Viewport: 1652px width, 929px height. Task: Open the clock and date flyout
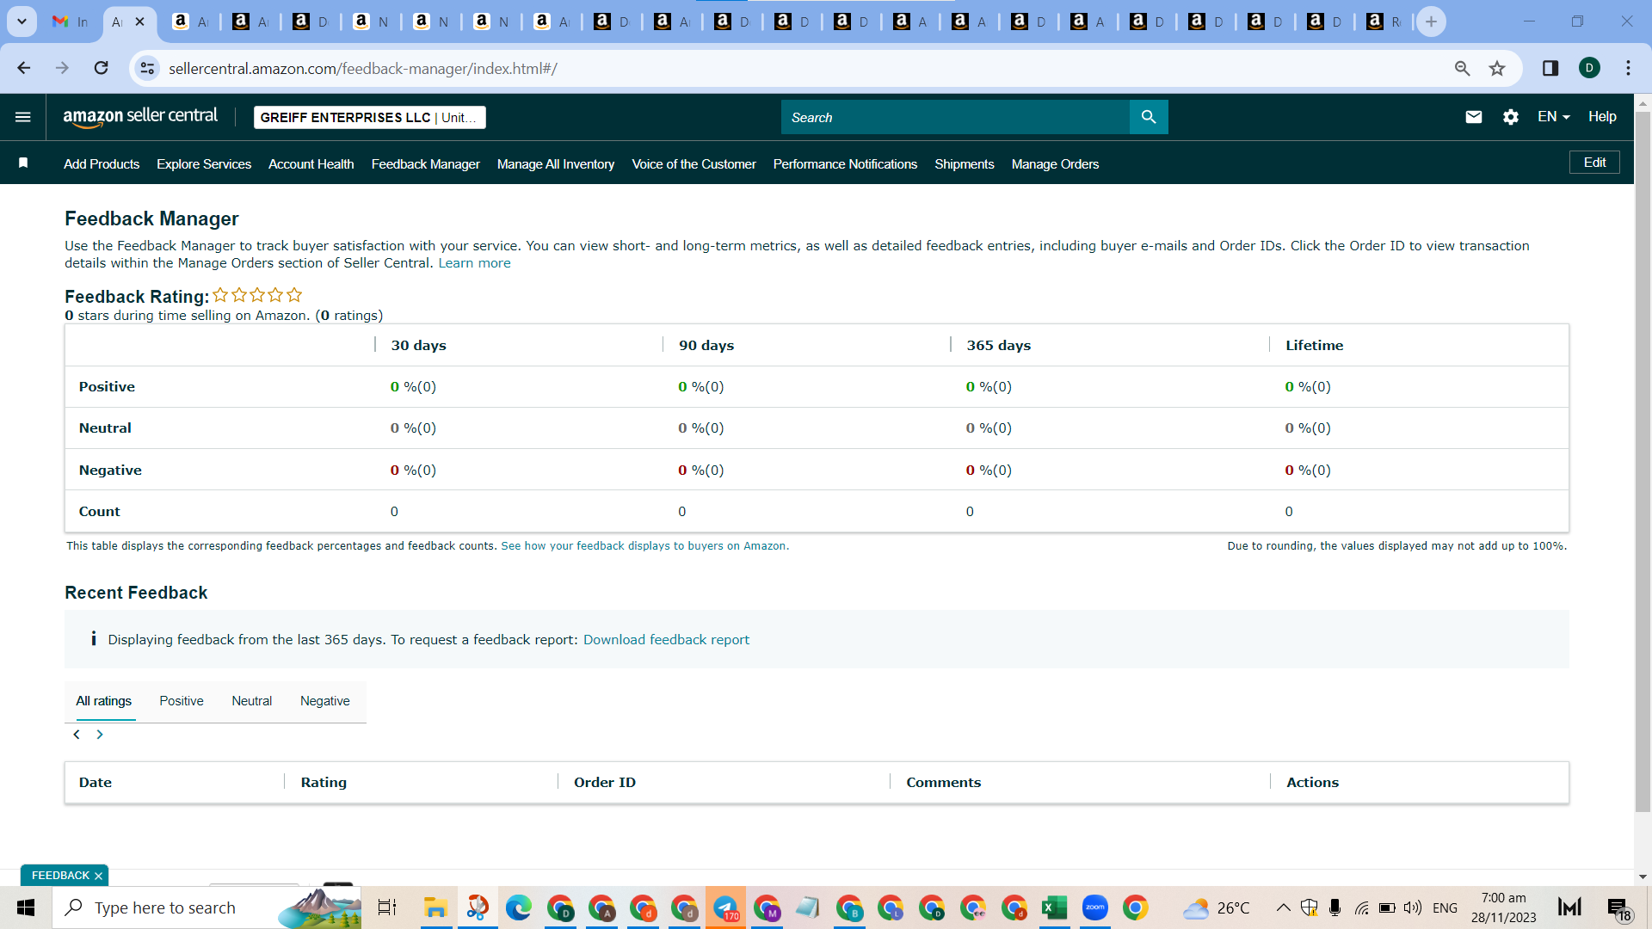(x=1503, y=907)
